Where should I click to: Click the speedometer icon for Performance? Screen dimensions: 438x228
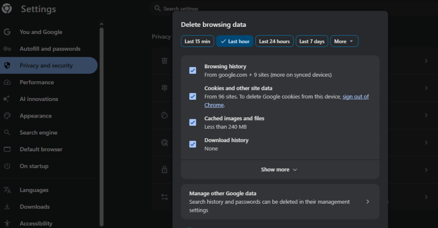point(7,82)
